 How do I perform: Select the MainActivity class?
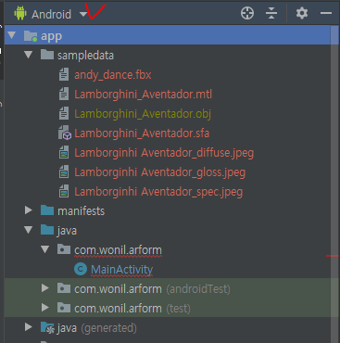(x=121, y=270)
